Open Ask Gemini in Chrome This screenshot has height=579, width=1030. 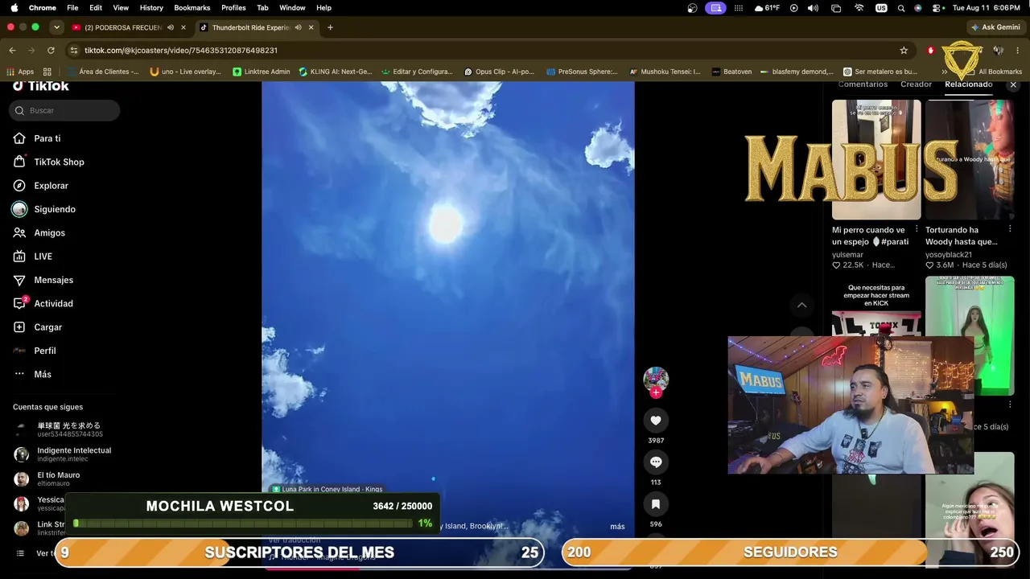[995, 27]
